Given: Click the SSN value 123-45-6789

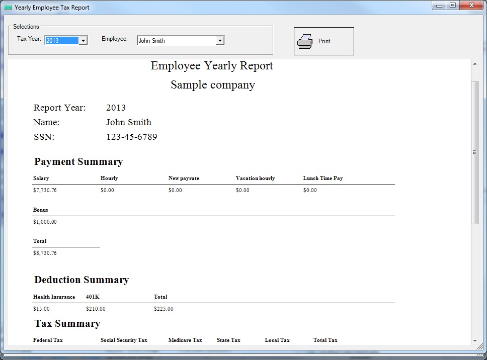Looking at the screenshot, I should click(132, 137).
